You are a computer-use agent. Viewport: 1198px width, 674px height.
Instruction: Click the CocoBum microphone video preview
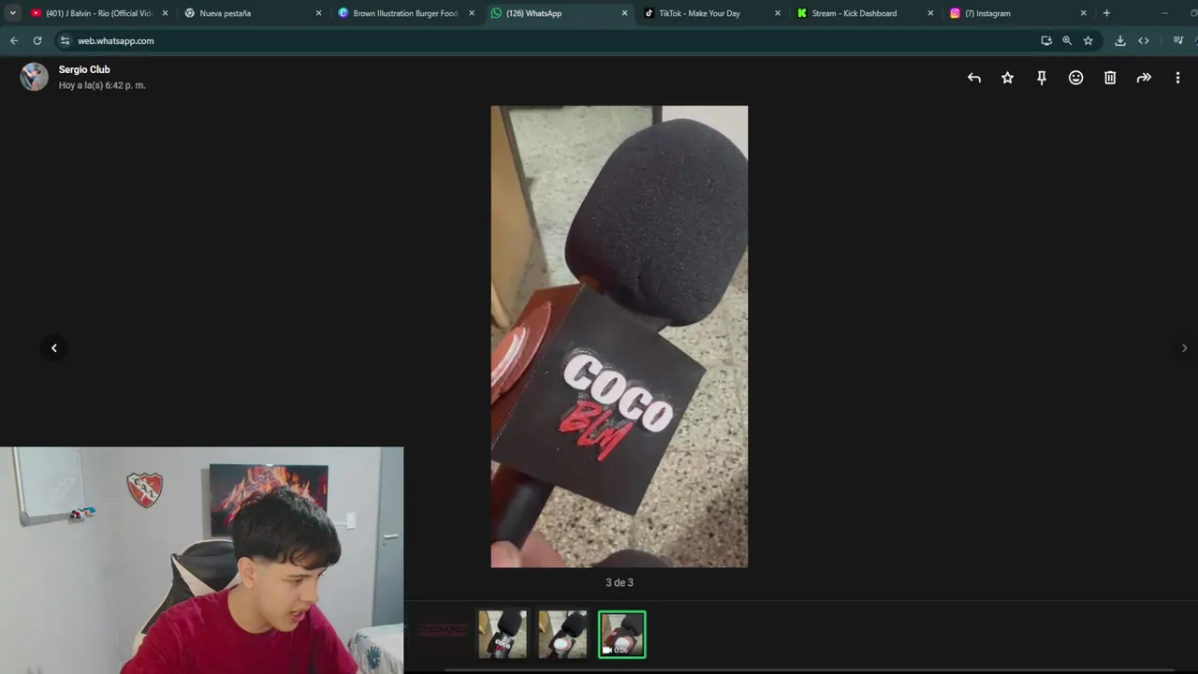[x=620, y=336]
